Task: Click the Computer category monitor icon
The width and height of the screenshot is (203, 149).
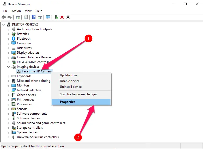Action: (x=14, y=43)
